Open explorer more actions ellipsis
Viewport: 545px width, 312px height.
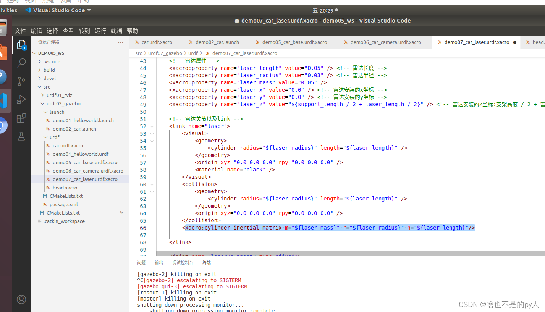click(121, 42)
